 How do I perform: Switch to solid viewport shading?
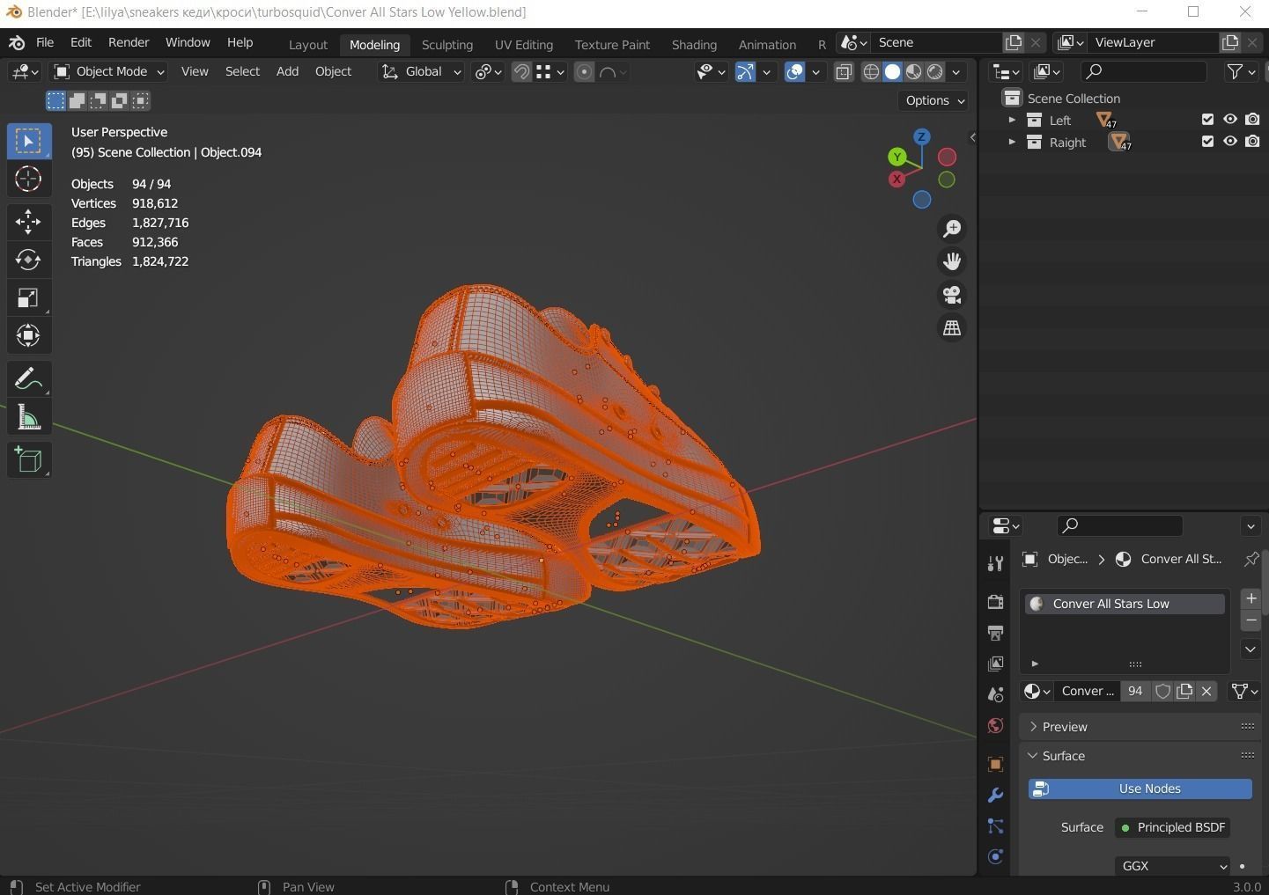[x=892, y=72]
